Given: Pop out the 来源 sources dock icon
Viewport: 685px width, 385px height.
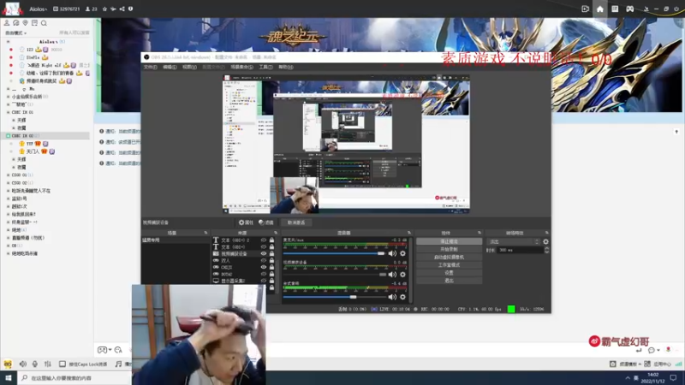Looking at the screenshot, I should (275, 233).
